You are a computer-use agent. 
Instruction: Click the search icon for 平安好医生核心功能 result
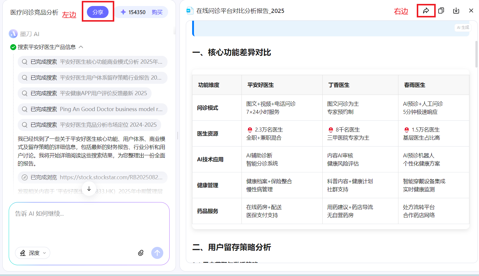tap(25, 62)
